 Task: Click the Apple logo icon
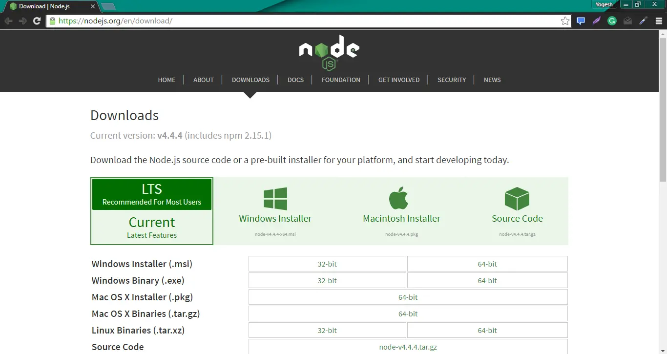click(x=399, y=198)
